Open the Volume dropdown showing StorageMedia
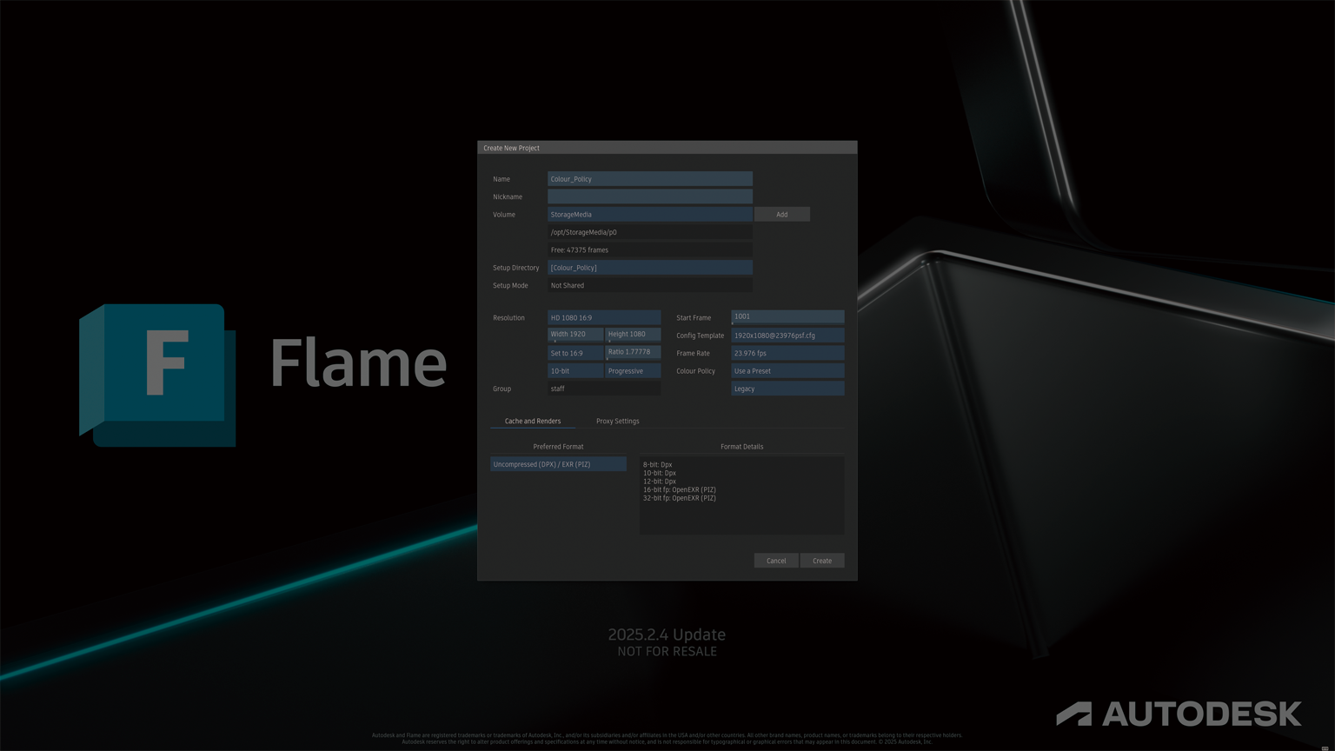 (649, 215)
